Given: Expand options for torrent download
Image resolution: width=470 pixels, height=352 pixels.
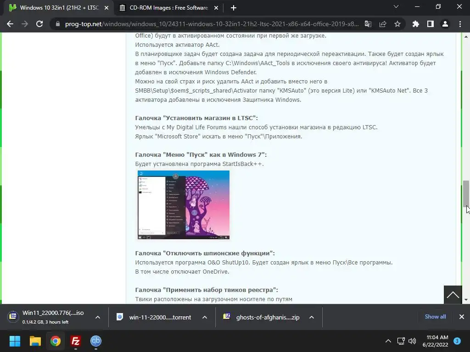Looking at the screenshot, I should pyautogui.click(x=204, y=317).
